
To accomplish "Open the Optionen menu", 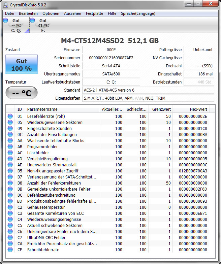I will 51,13.
